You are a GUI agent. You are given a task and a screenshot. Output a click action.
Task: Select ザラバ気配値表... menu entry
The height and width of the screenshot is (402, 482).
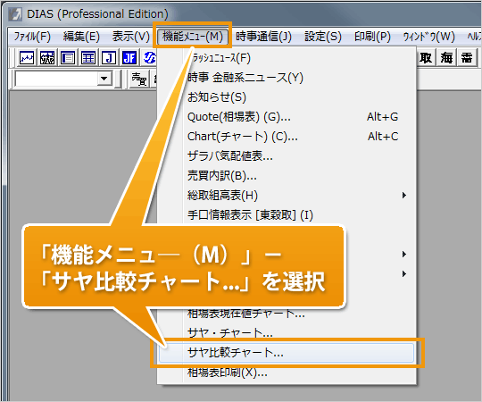287,156
